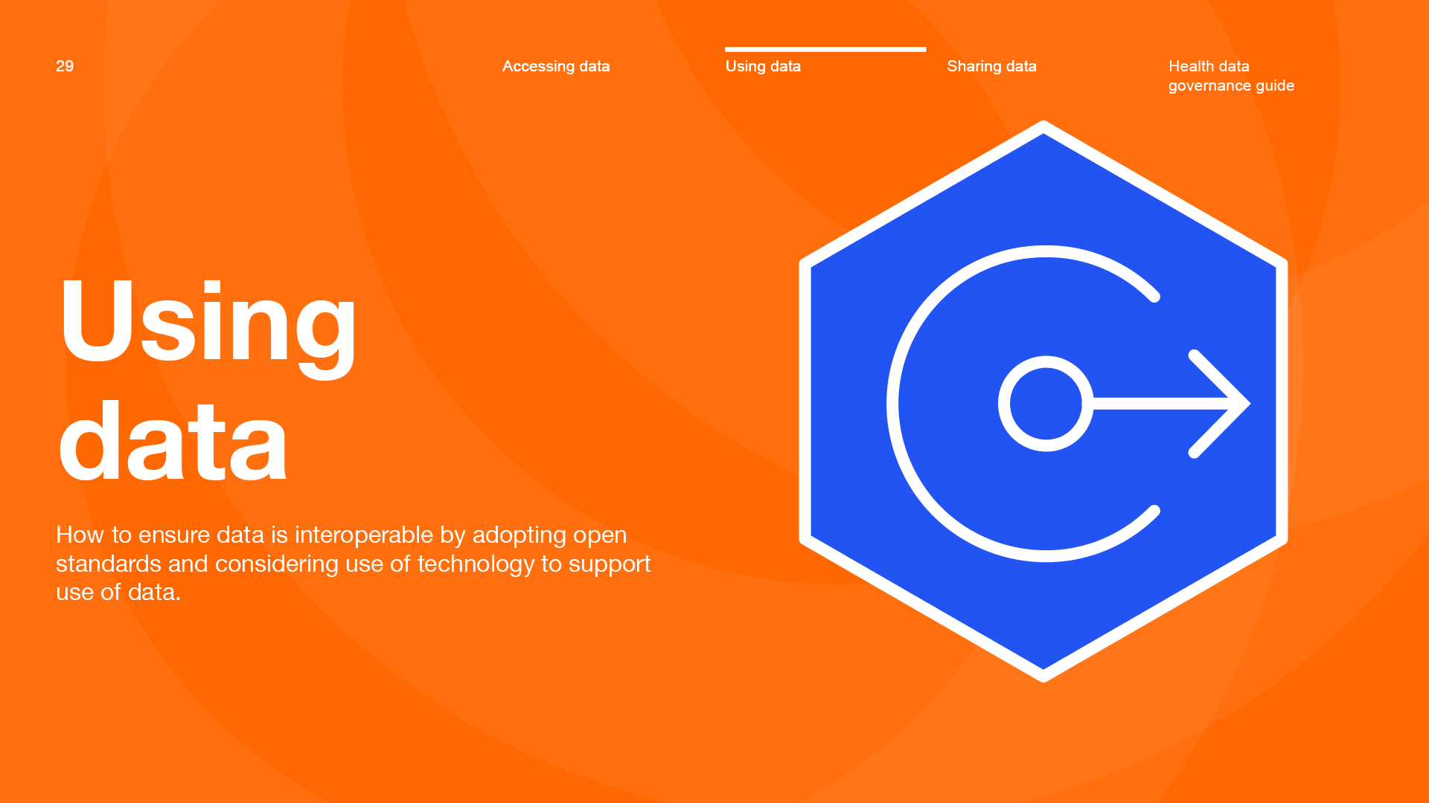The image size is (1429, 803).
Task: Click the phrase "use of data." on last line
Action: 118,592
